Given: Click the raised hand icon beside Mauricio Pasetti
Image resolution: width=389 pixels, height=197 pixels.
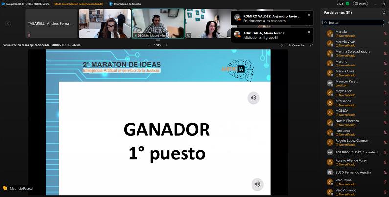Looking at the screenshot, I should coord(5,188).
